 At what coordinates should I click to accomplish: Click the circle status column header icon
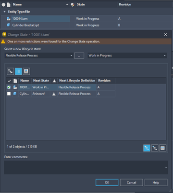click(x=3, y=5)
